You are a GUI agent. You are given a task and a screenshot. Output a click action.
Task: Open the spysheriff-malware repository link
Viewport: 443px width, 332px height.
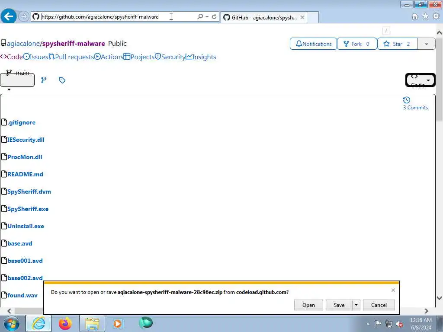click(x=74, y=44)
